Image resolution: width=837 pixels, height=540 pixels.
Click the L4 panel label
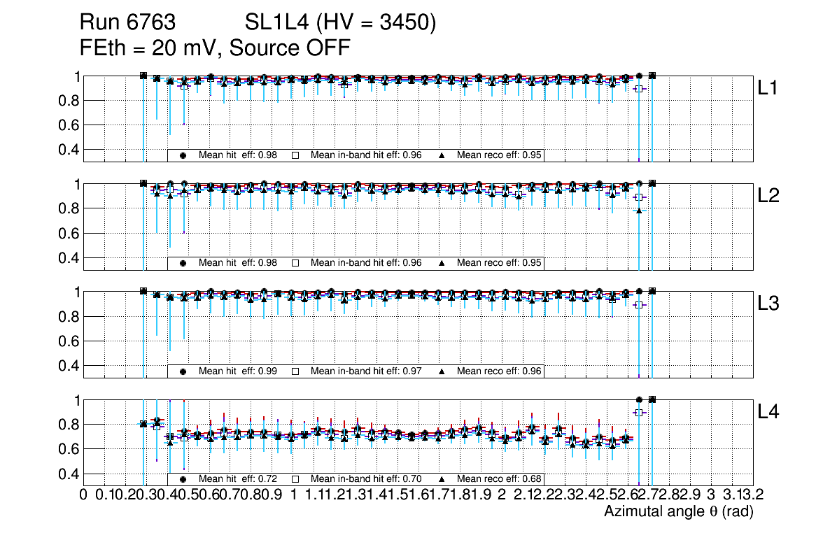pos(769,413)
